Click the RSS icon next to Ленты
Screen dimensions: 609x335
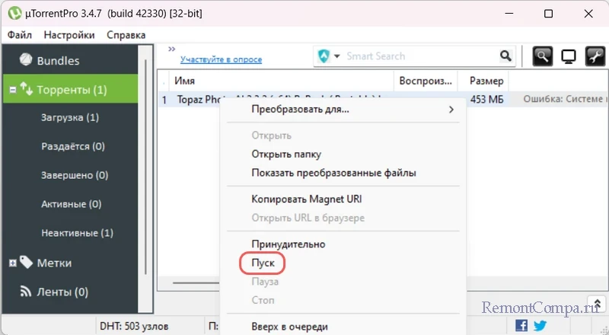26,291
